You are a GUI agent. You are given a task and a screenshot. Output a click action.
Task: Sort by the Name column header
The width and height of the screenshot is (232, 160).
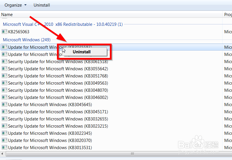pos(7,15)
